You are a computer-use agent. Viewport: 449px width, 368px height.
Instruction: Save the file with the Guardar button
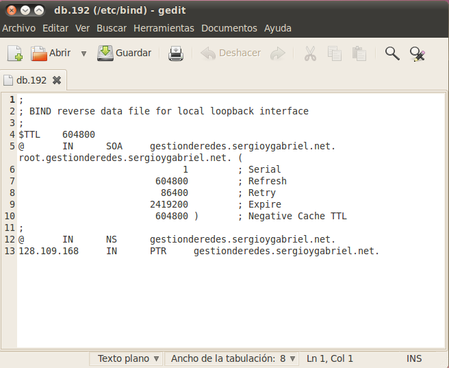pyautogui.click(x=124, y=53)
